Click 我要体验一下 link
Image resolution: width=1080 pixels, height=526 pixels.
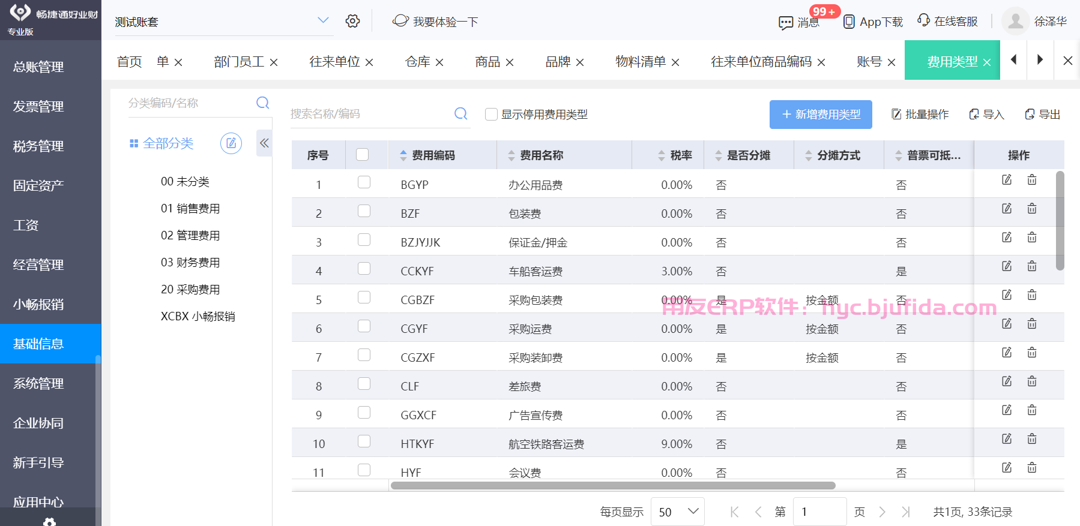coord(435,22)
